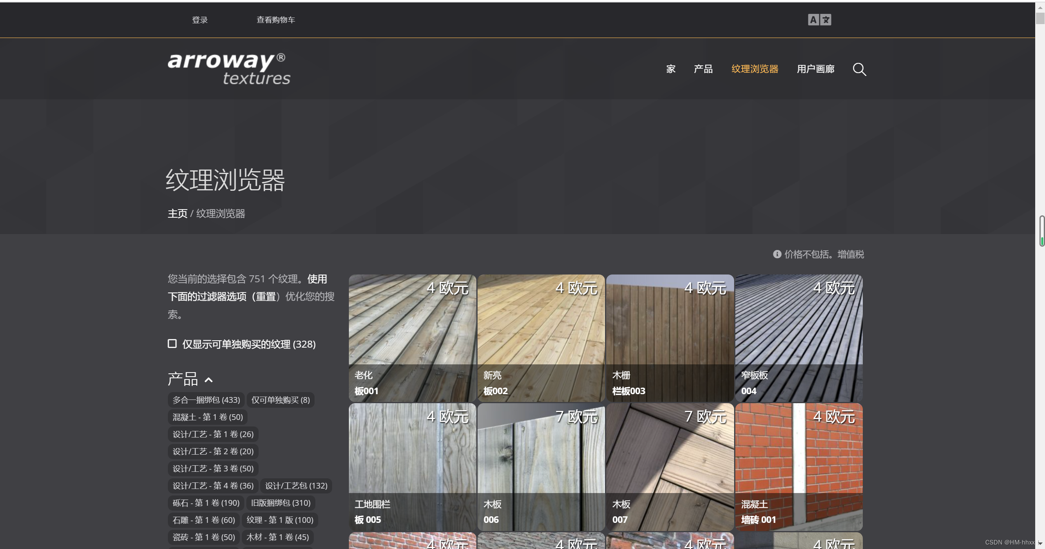Select the 多合一捆绑包 (433) filter tag
The height and width of the screenshot is (549, 1045).
pyautogui.click(x=206, y=400)
